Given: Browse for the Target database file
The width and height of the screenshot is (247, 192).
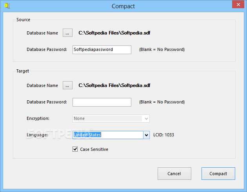Looking at the screenshot, I should 67,85.
